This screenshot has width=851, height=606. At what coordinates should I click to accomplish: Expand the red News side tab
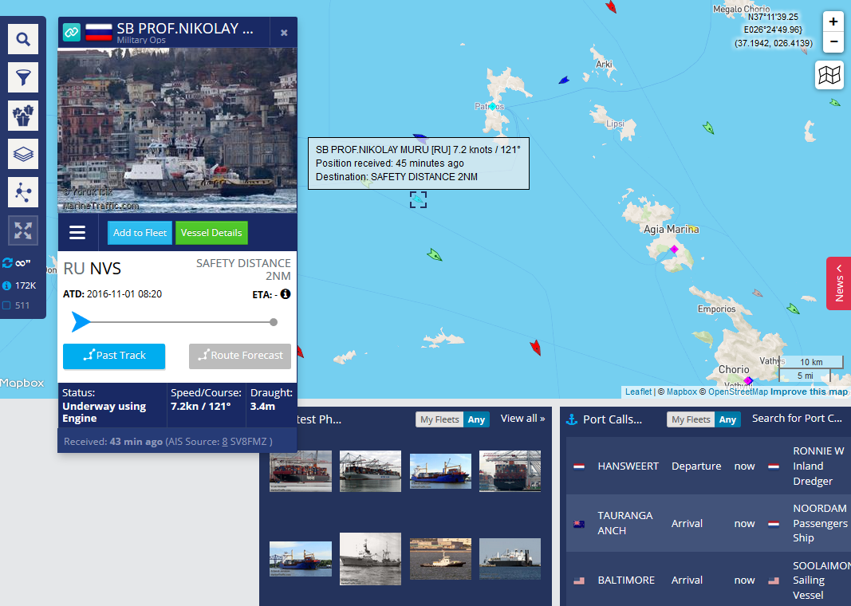coord(838,283)
